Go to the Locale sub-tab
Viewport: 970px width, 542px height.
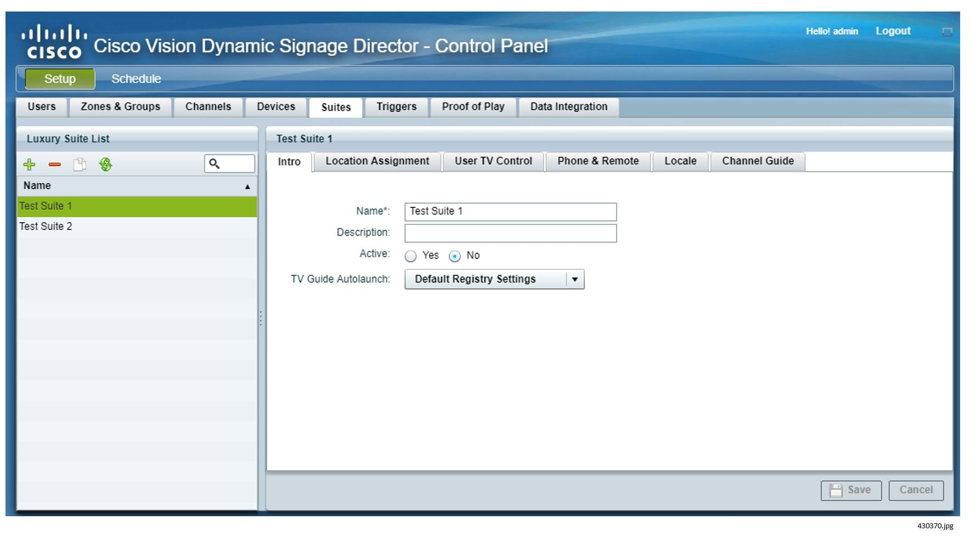pos(680,161)
